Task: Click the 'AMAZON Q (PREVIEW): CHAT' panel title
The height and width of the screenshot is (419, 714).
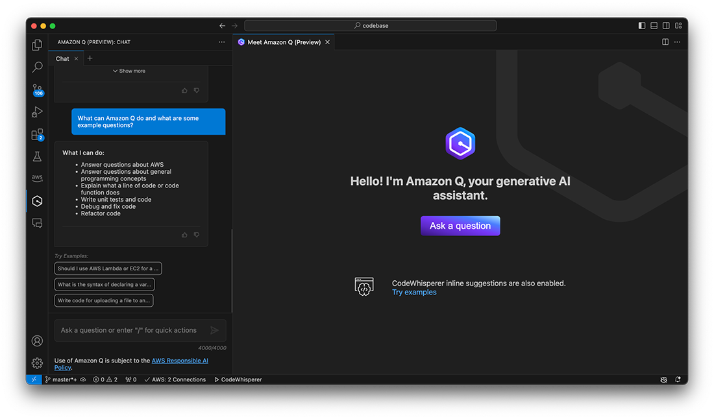Action: 94,42
